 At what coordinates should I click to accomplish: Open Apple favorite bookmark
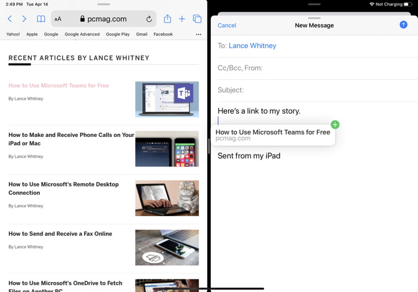click(x=32, y=34)
